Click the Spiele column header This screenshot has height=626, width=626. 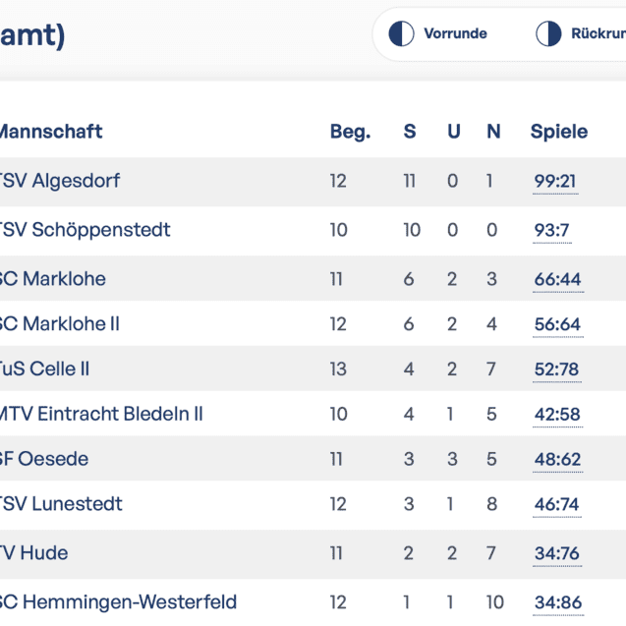[x=559, y=132]
